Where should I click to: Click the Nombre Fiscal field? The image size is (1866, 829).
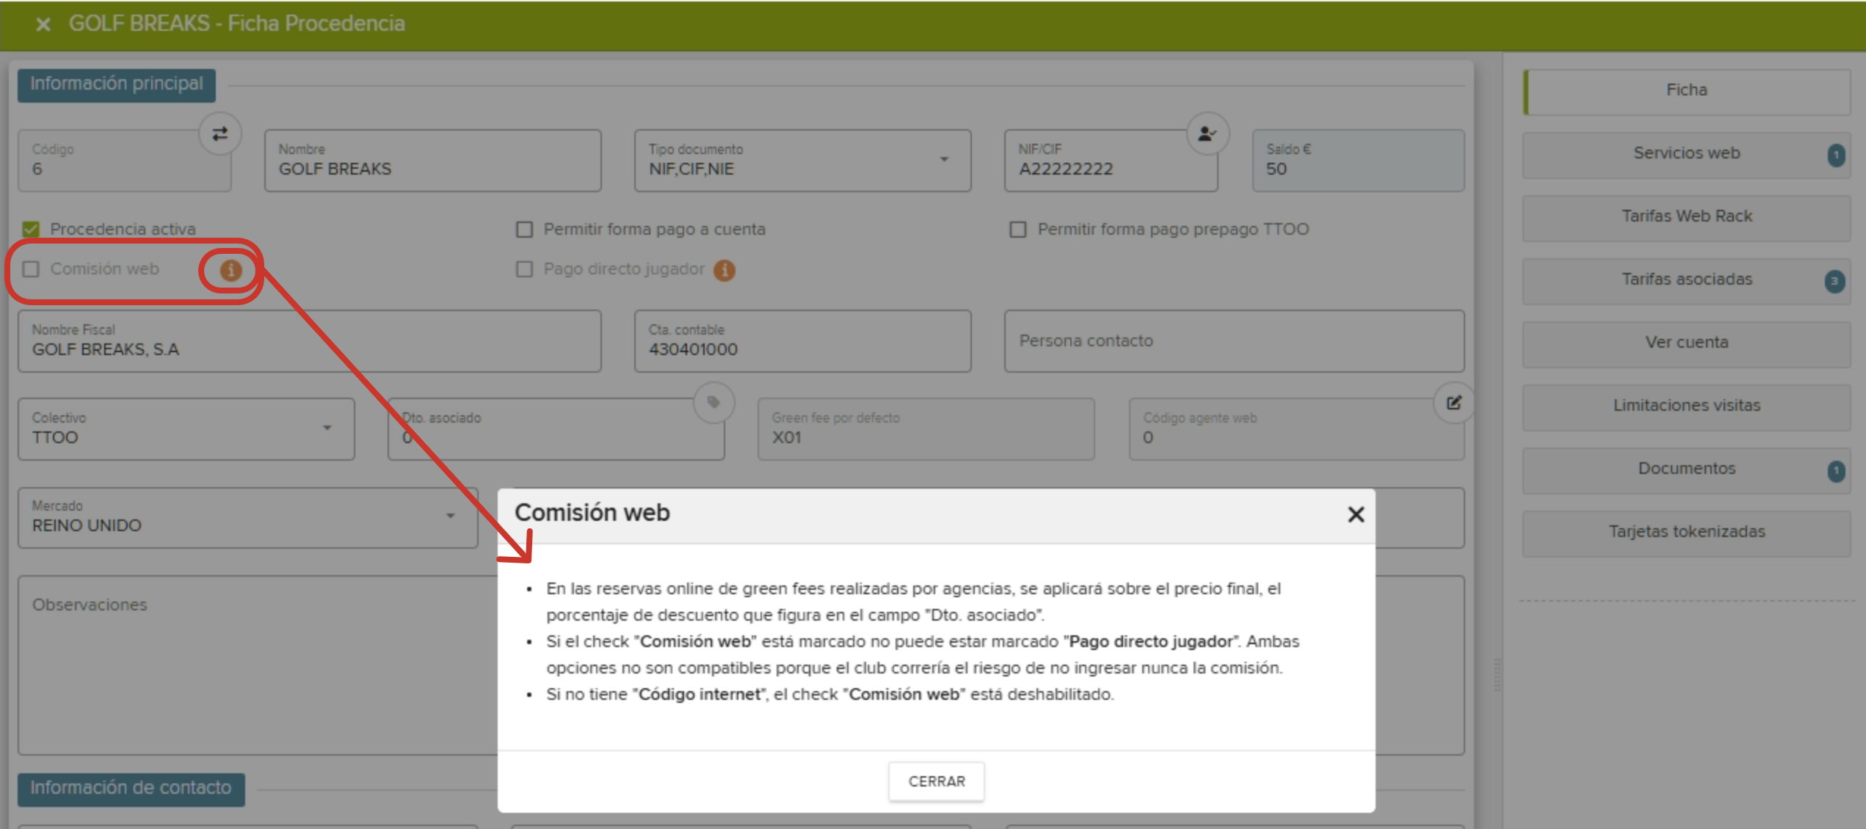[310, 341]
